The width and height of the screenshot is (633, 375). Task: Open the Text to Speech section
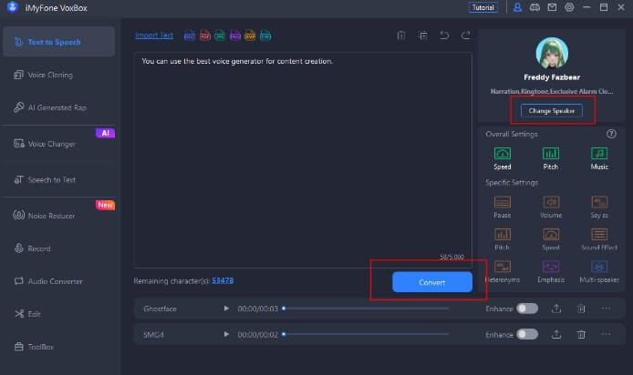(x=59, y=42)
